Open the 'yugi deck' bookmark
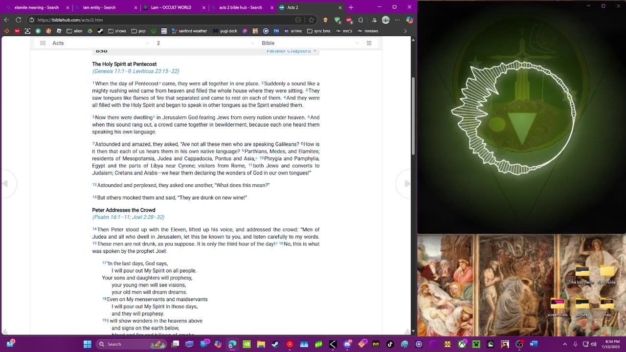 [x=225, y=31]
